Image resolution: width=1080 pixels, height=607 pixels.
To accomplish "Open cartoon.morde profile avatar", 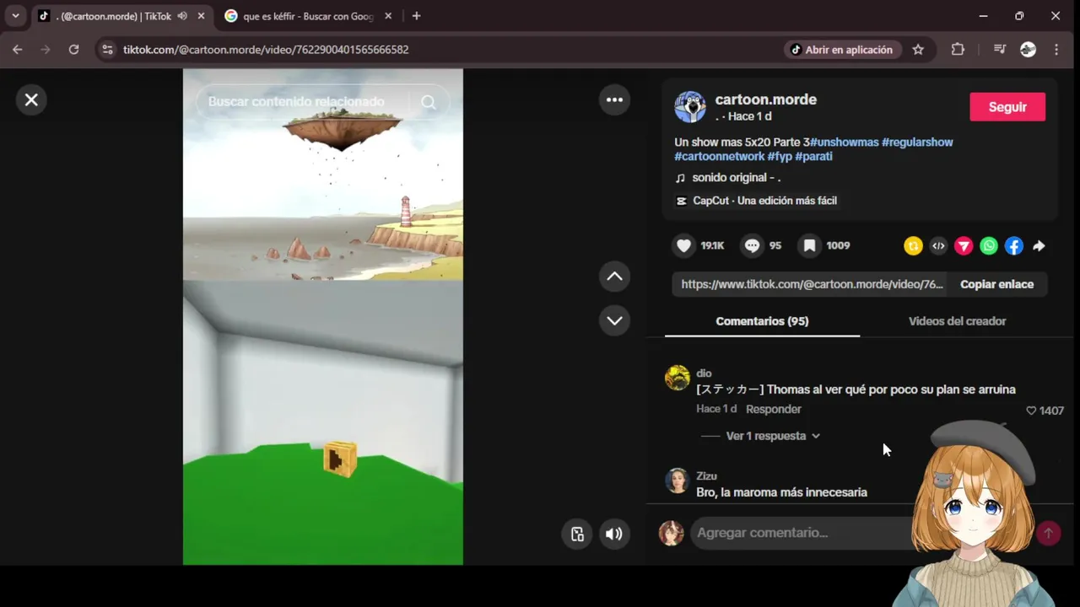I will pos(690,107).
